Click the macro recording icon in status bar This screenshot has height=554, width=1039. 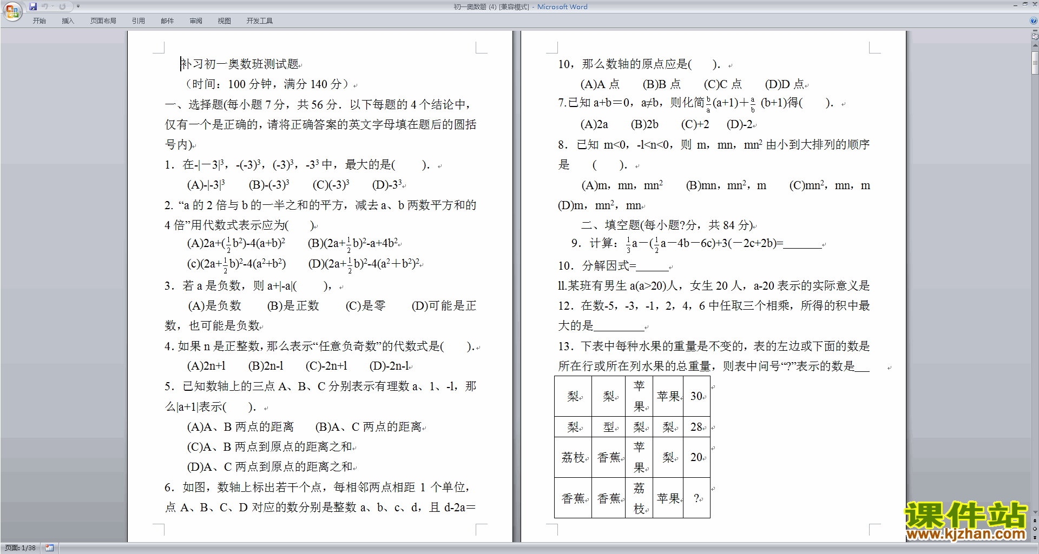point(50,548)
